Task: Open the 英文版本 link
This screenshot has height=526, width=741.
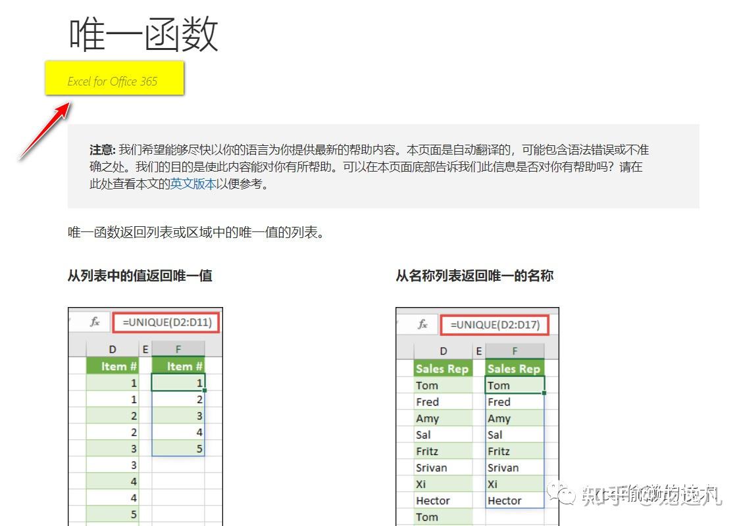Action: point(195,184)
